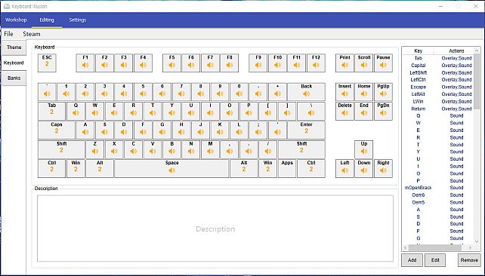Click the F12 key sound icon
Screen dimensions: 485x276
[316, 65]
